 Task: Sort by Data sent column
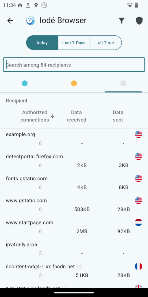coord(118,116)
